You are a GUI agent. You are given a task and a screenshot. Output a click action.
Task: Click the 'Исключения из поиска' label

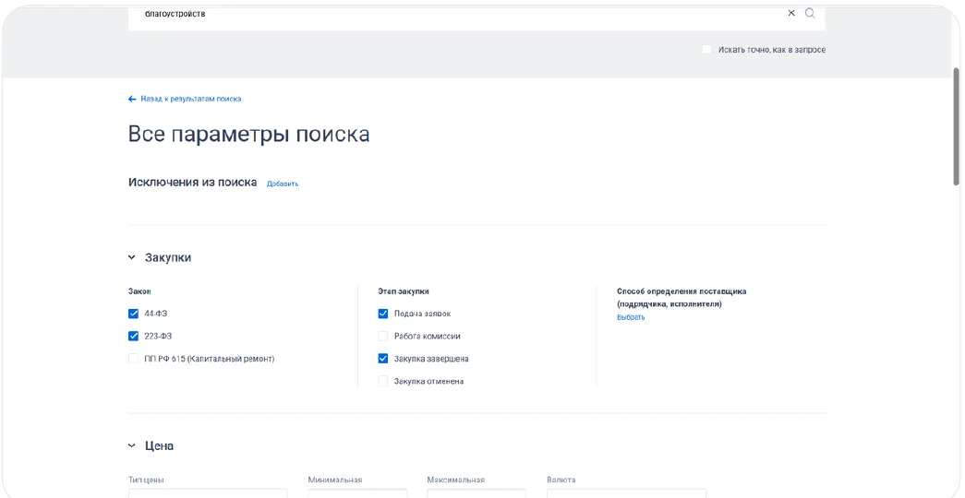[x=193, y=183]
